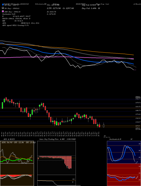The width and height of the screenshot is (141, 186).
Task: Click the '-91' MR value label
Action: click(x=73, y=179)
